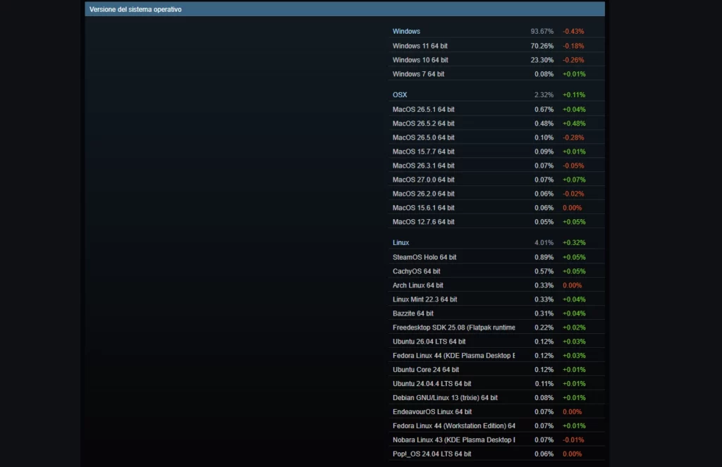Click the OSX change value +0.11%
Viewport: 722px width, 467px height.
point(574,95)
